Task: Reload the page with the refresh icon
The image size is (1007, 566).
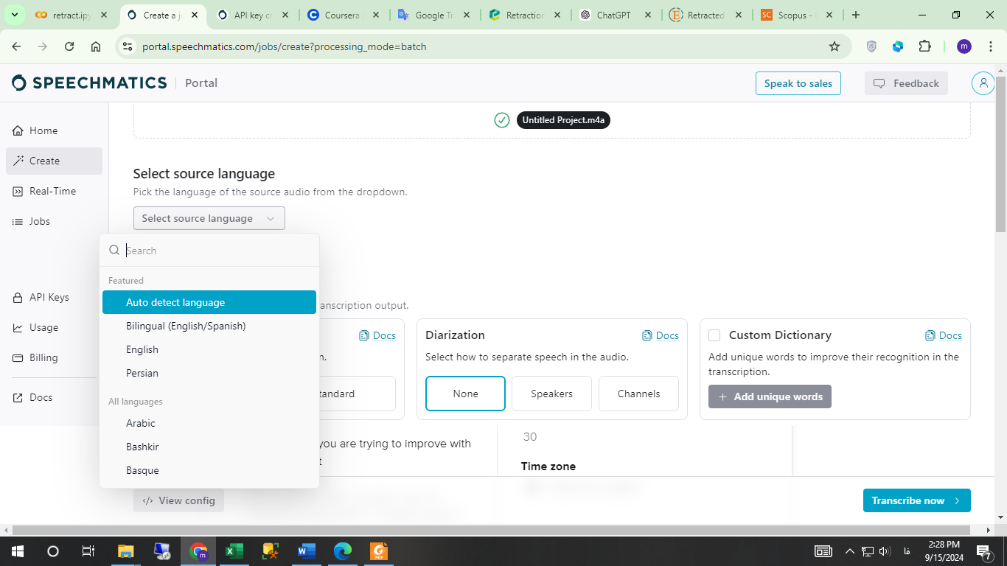Action: coord(69,46)
